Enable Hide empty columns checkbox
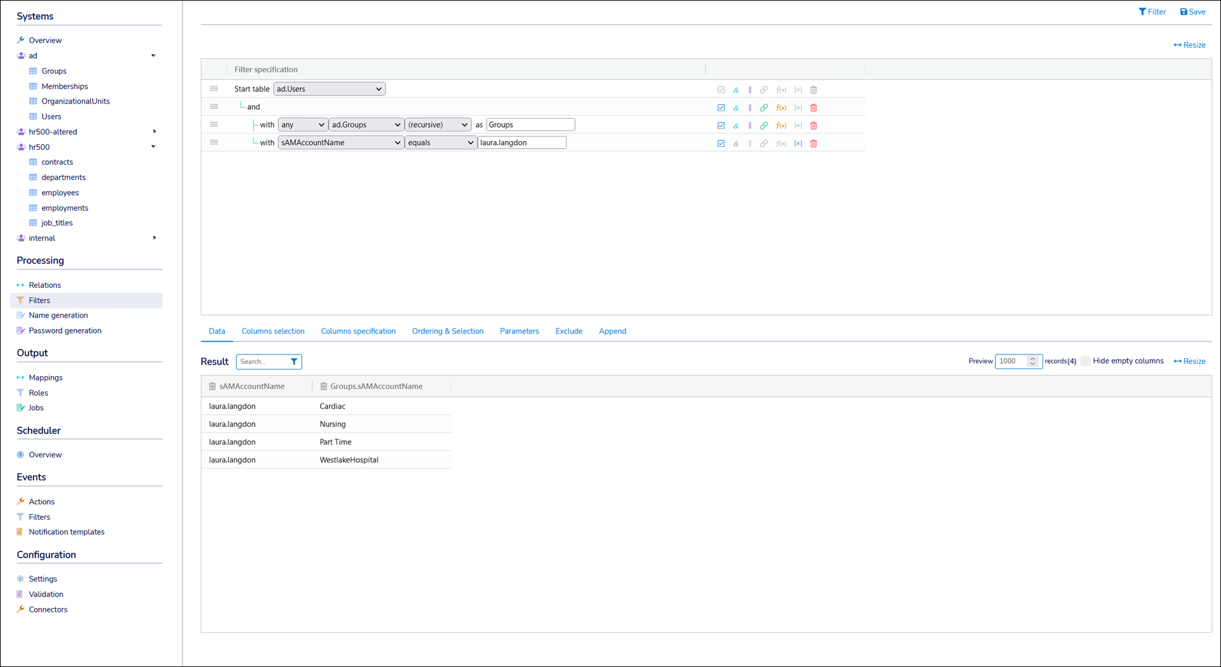 pyautogui.click(x=1085, y=361)
